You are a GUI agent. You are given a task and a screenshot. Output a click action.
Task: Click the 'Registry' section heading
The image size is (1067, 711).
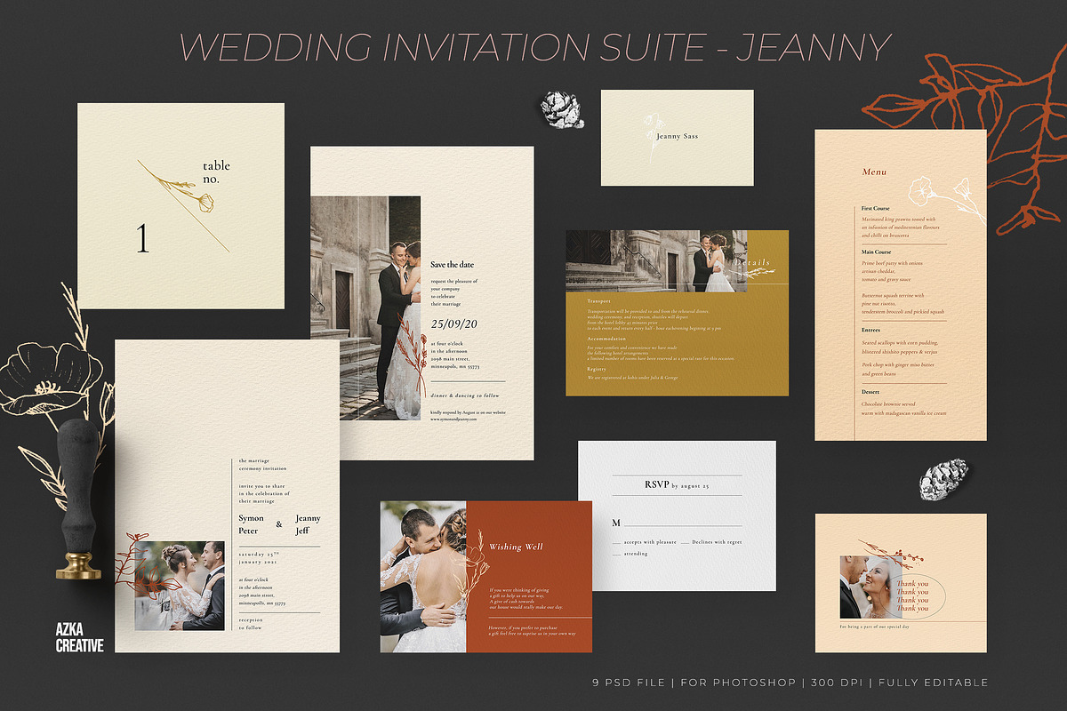coord(597,369)
